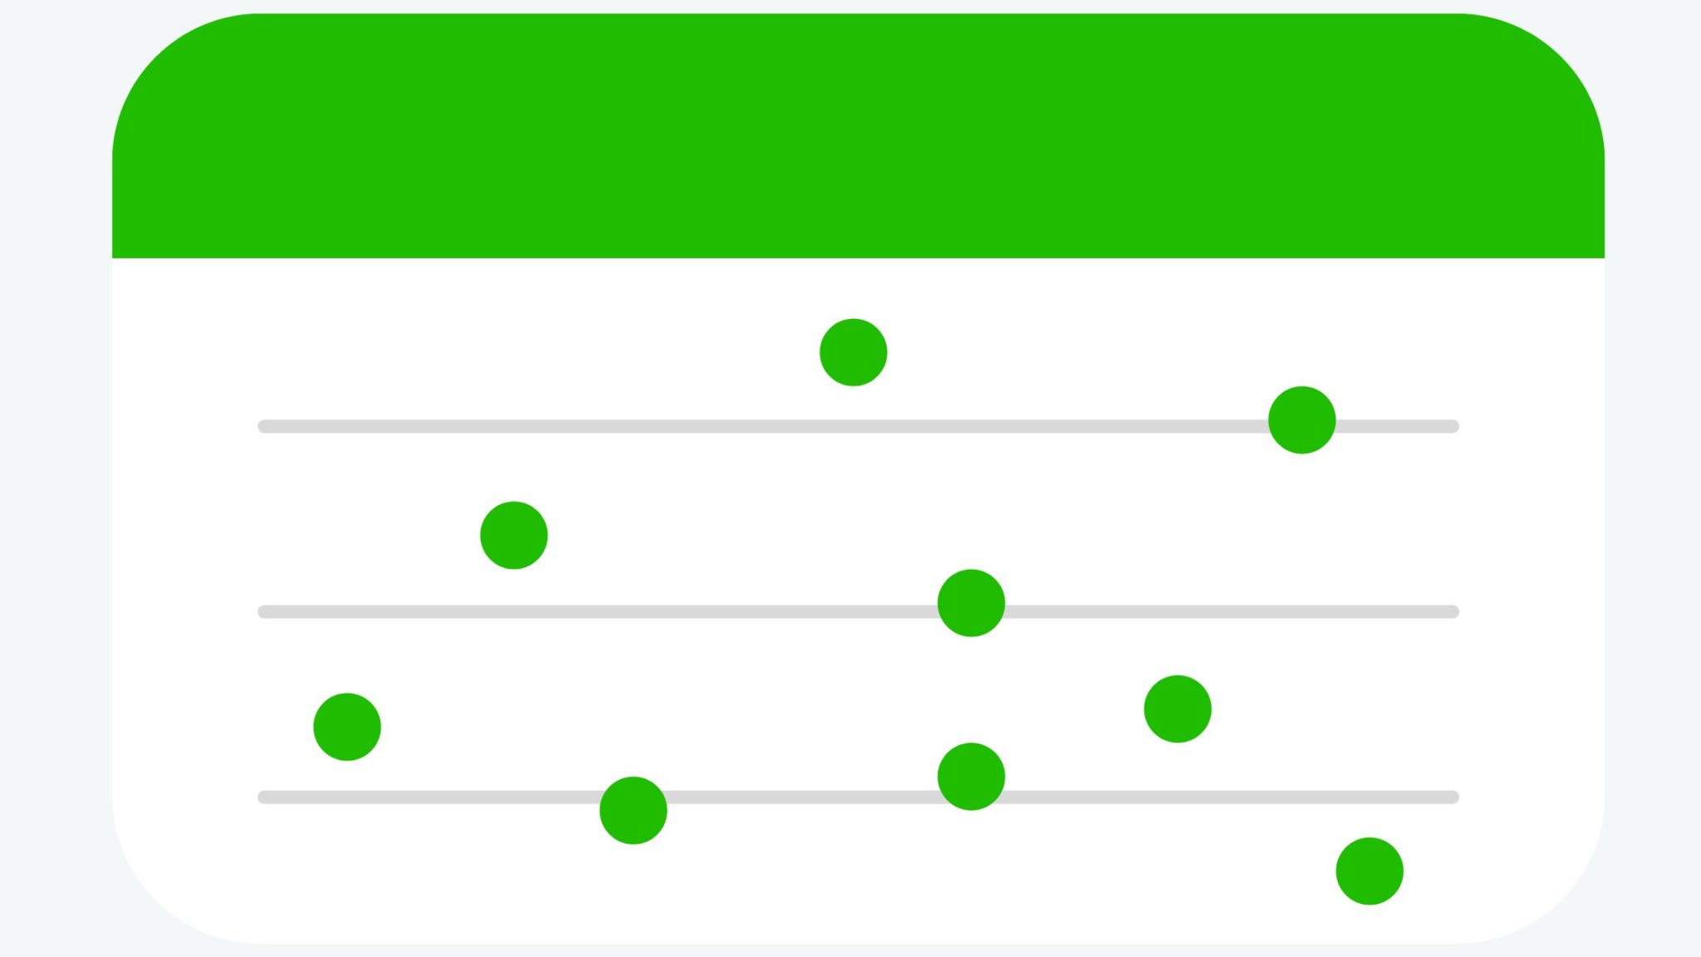The height and width of the screenshot is (957, 1701).
Task: Select the right-center dot below second line
Action: [1175, 707]
